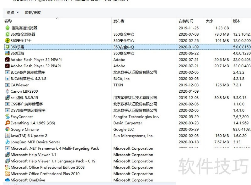Click the CAJViewer icon
Screen dimensions: 251x185
pyautogui.click(x=8, y=85)
